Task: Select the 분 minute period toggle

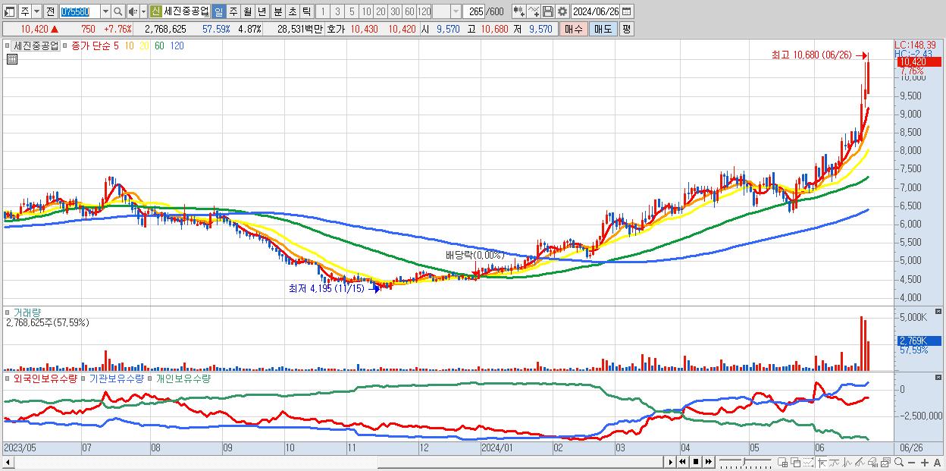Action: pyautogui.click(x=277, y=11)
